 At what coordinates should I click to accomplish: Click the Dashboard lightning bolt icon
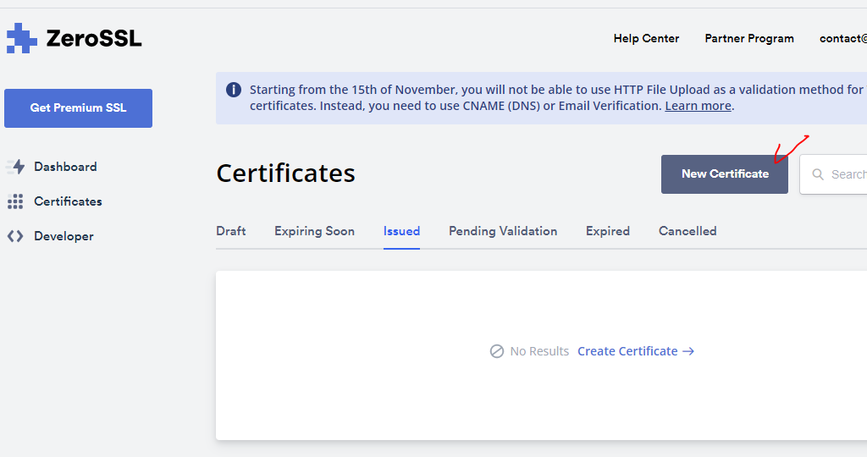coord(16,167)
